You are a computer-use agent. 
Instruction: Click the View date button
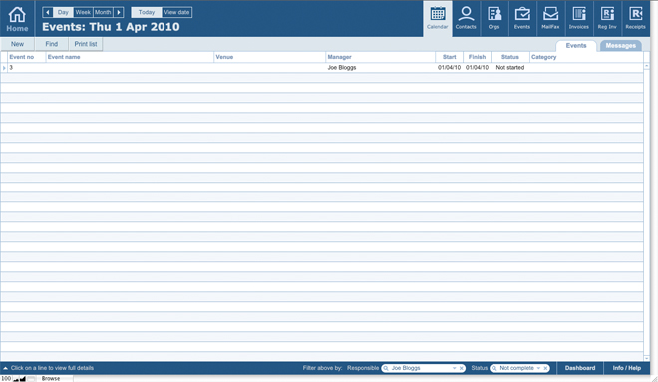pos(176,12)
